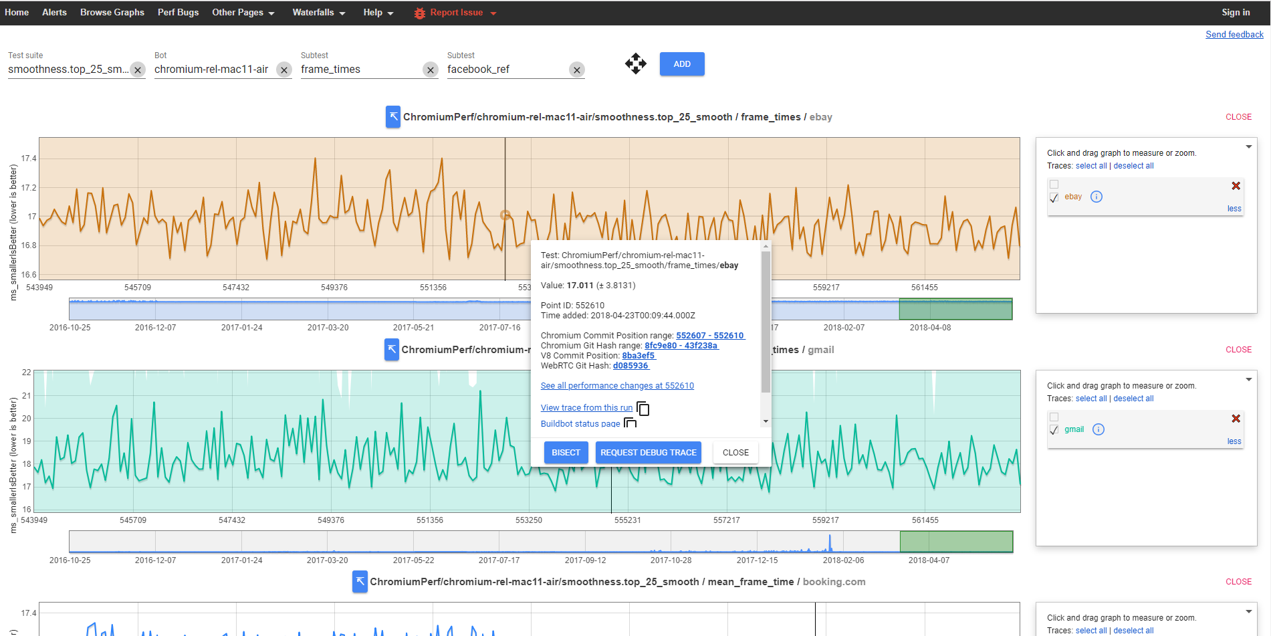
Task: Click blue arrow icon beside gmail chart title
Action: pyautogui.click(x=392, y=350)
